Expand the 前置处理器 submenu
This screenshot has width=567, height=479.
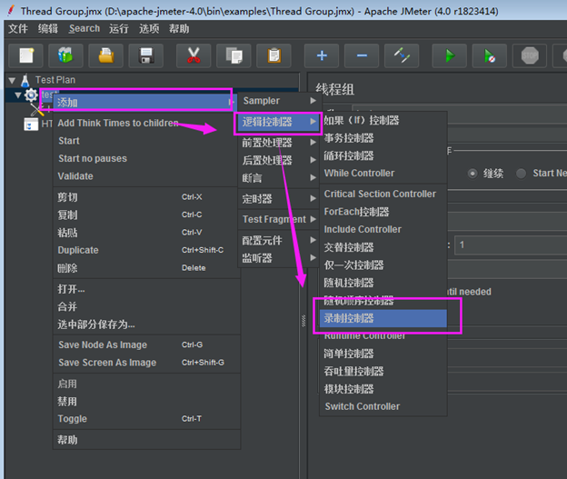278,143
